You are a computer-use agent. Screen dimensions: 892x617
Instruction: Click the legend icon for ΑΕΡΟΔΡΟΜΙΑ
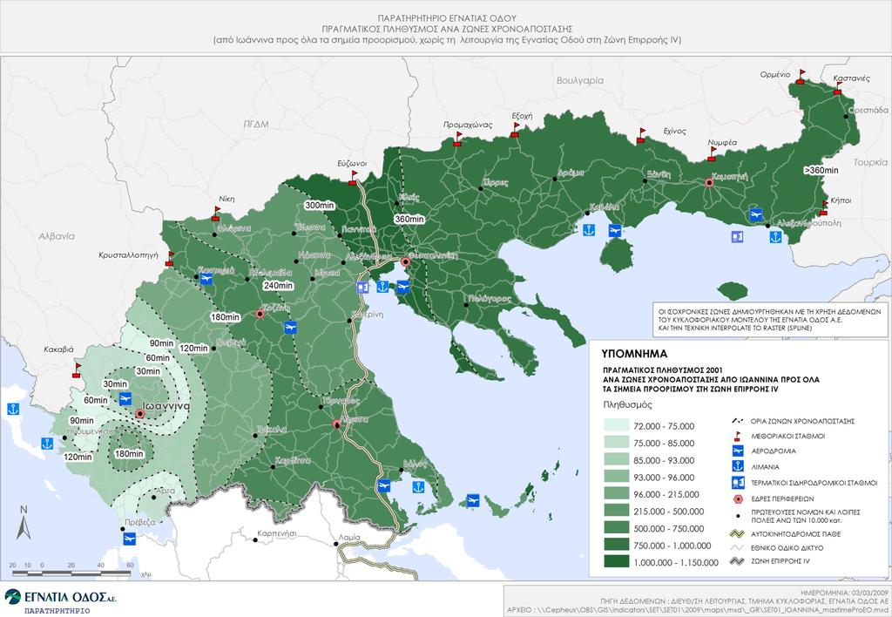[737, 451]
